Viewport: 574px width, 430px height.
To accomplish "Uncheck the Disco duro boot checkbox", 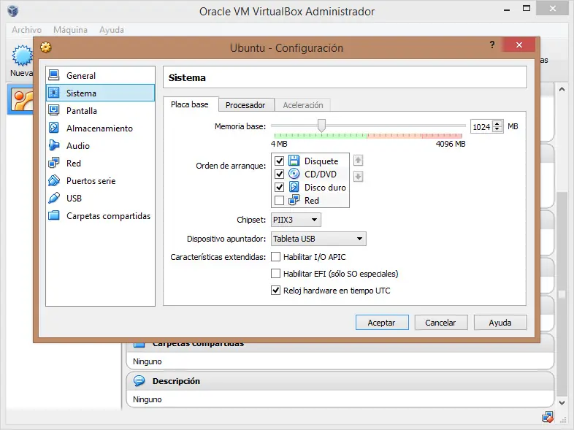I will coord(279,187).
